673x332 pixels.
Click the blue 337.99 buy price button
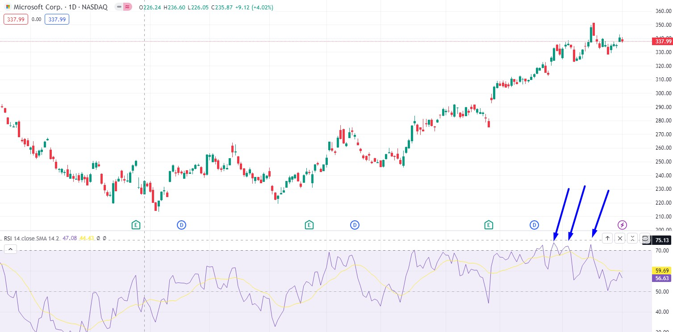click(57, 19)
